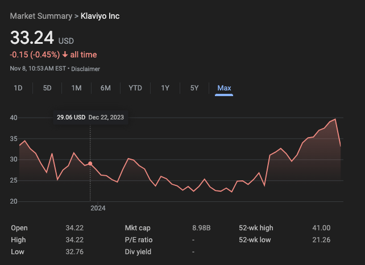Click the Klaviyo Inc company name
Image resolution: width=365 pixels, height=265 pixels.
[101, 16]
